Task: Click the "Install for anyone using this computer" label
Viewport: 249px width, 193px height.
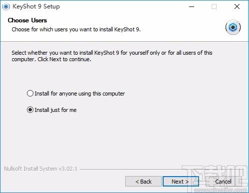Action: [x=80, y=94]
